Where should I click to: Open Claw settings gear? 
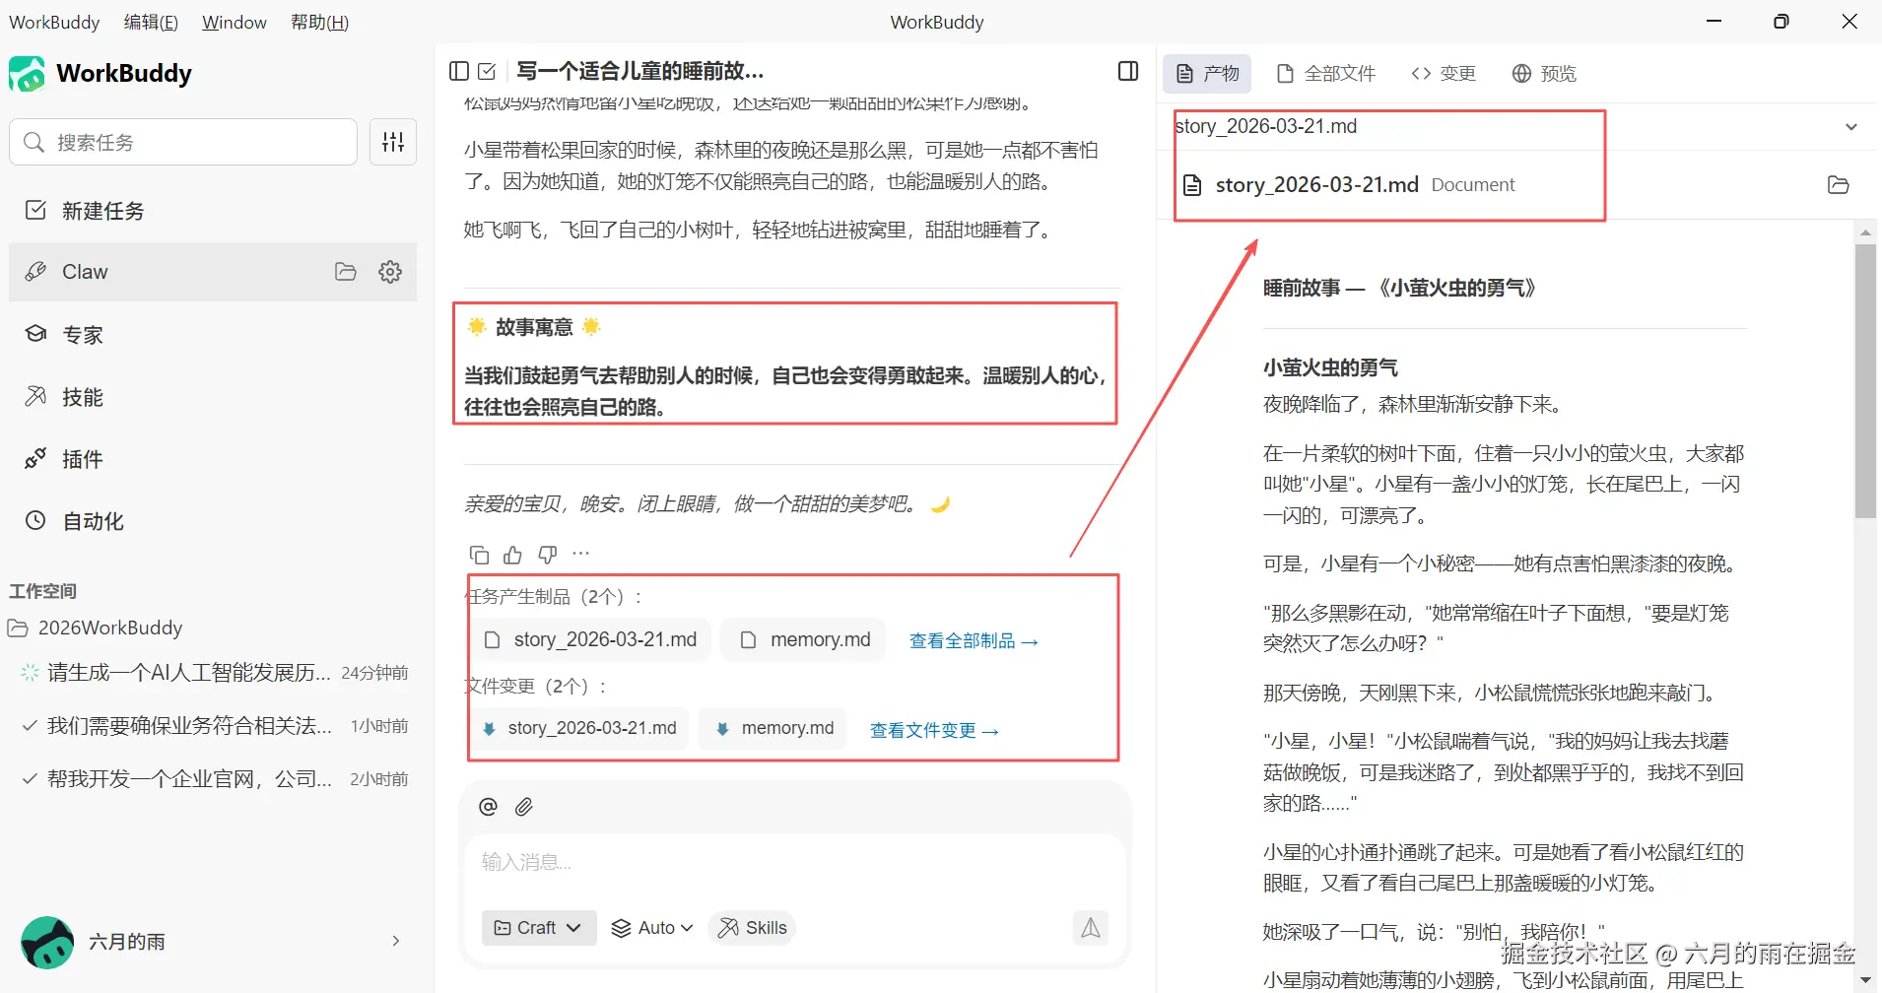(390, 272)
